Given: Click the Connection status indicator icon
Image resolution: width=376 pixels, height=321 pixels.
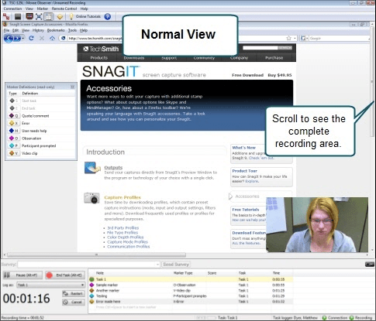Looking at the screenshot, I should click(324, 318).
